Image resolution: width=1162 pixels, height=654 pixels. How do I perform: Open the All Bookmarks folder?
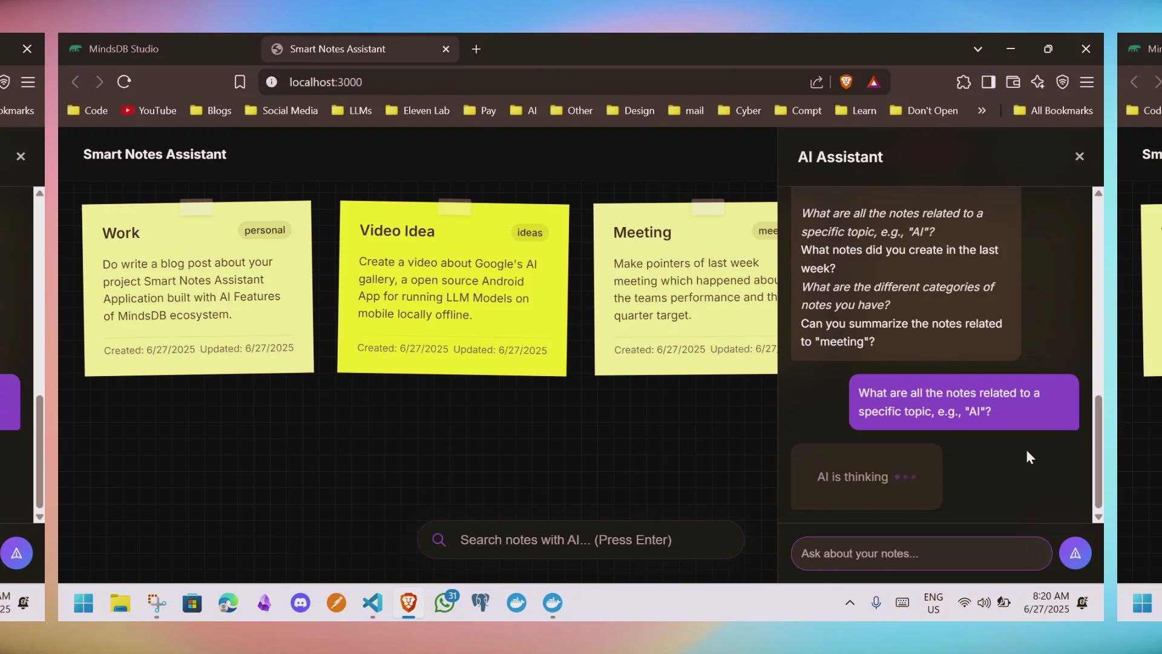pyautogui.click(x=1054, y=110)
